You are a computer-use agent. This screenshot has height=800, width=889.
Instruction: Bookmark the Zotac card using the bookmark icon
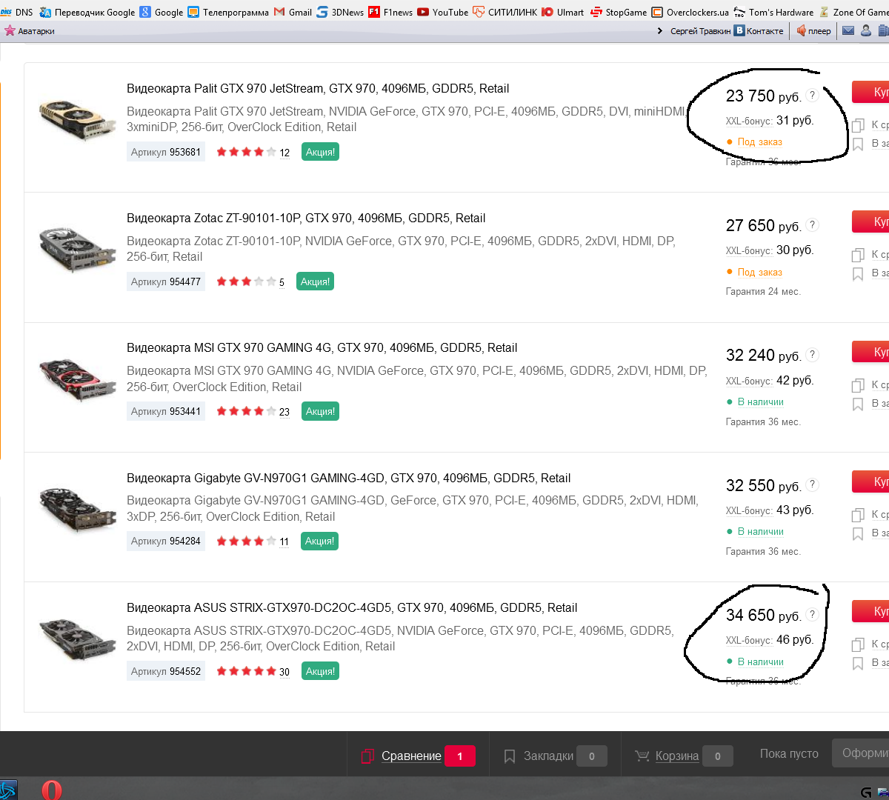858,274
